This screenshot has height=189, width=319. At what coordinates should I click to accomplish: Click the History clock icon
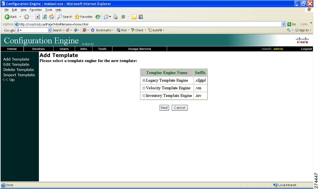98,17
